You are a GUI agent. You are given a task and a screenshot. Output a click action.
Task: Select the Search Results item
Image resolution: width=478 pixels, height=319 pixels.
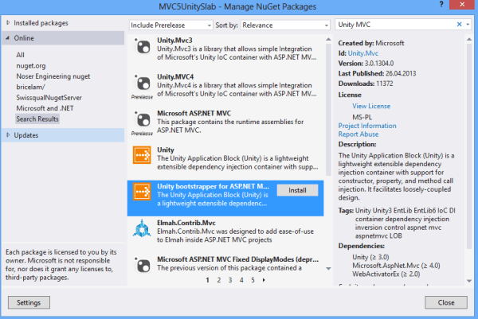[37, 119]
